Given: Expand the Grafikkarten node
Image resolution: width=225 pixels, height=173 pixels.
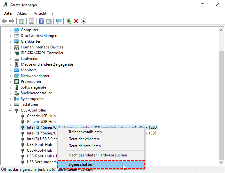Looking at the screenshot, I should tap(10, 41).
